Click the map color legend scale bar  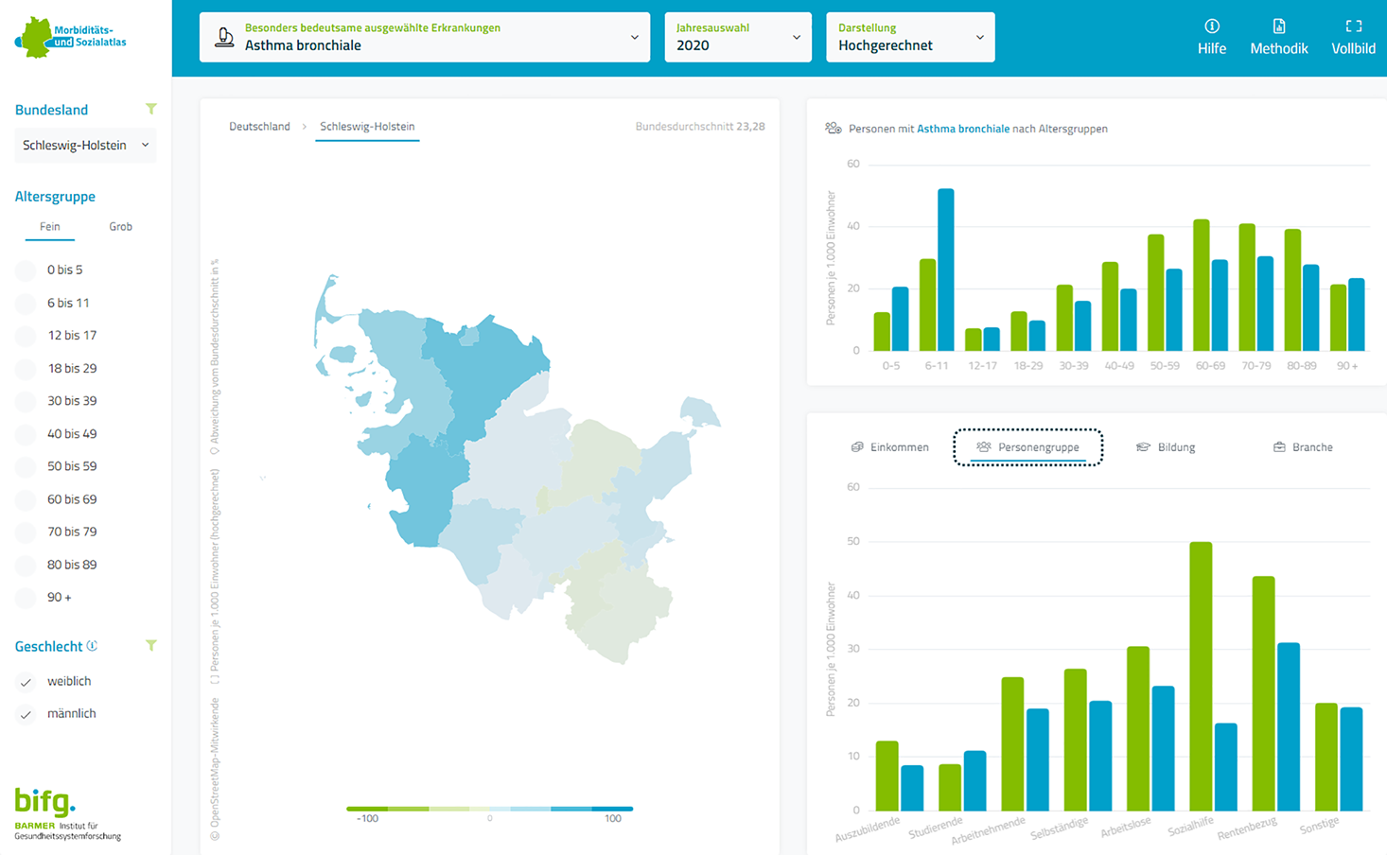(x=489, y=809)
